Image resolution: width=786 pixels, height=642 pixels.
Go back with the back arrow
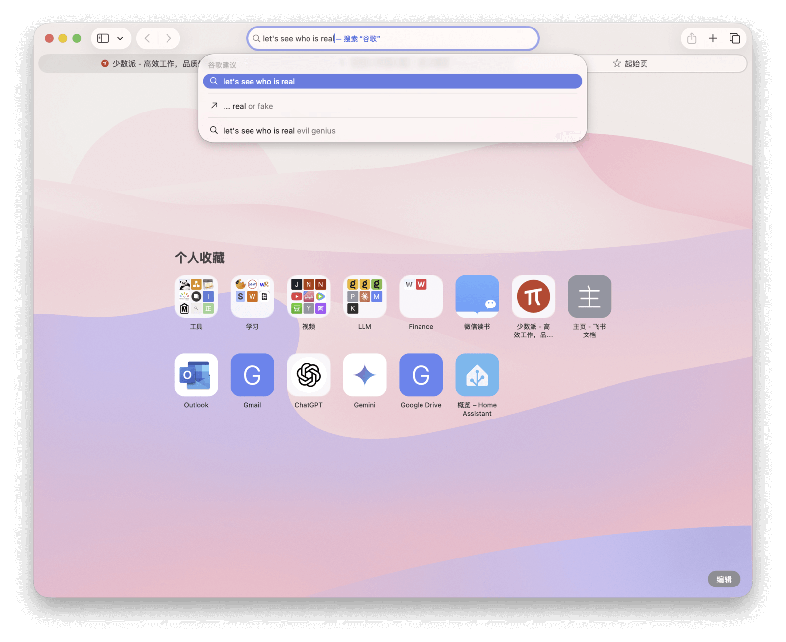pyautogui.click(x=147, y=38)
